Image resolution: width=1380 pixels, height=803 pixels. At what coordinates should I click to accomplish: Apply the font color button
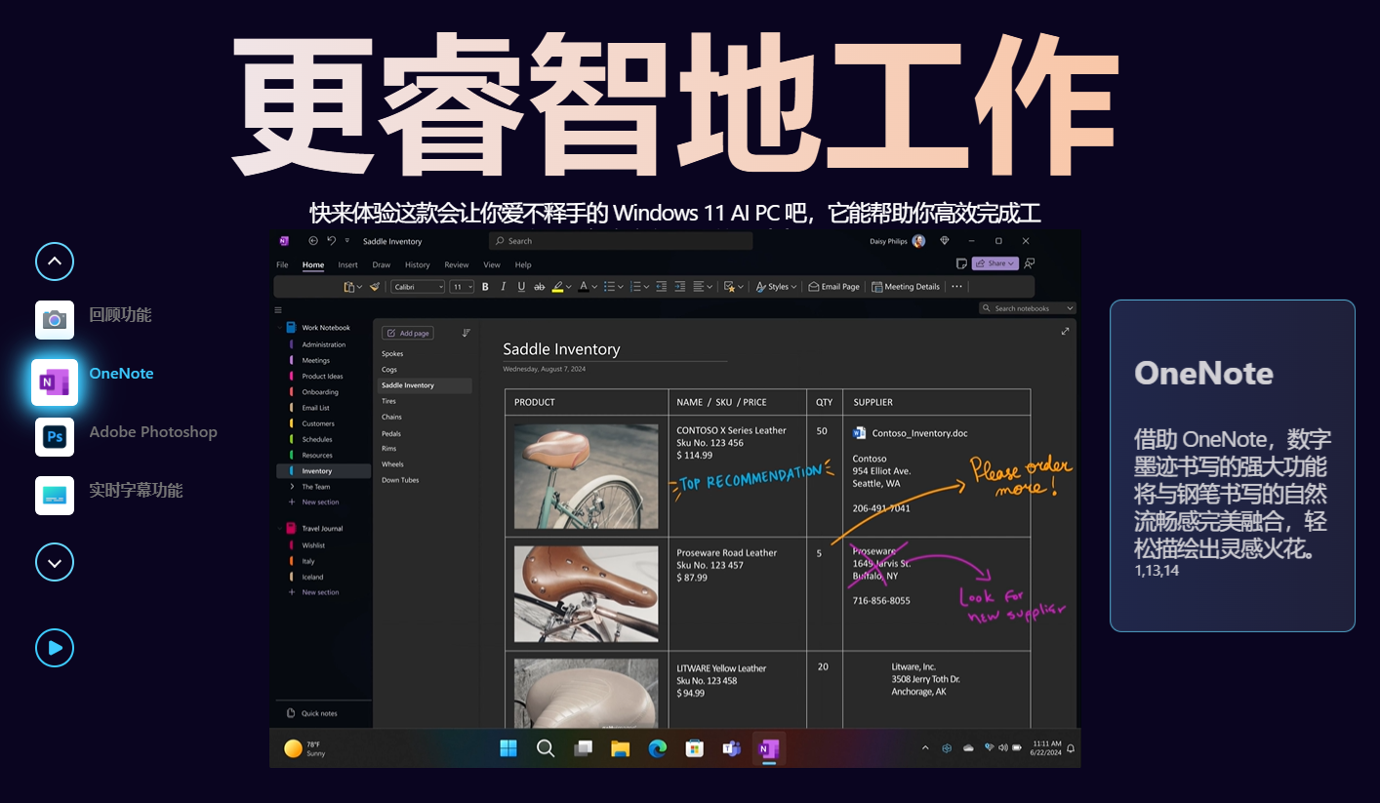tap(583, 287)
